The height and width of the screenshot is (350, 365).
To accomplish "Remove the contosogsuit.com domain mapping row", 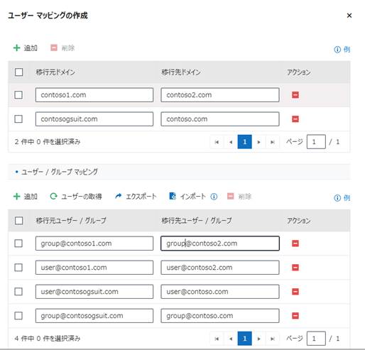I will click(295, 119).
